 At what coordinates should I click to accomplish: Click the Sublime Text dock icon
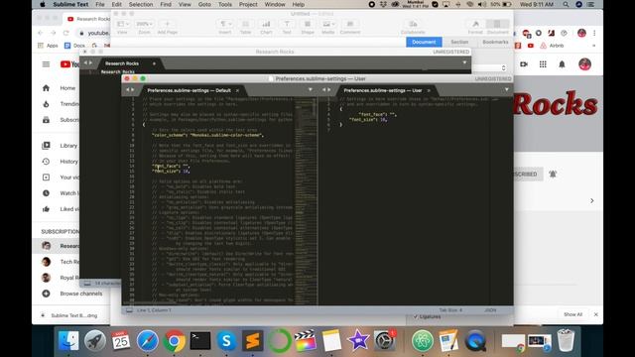pos(253,341)
